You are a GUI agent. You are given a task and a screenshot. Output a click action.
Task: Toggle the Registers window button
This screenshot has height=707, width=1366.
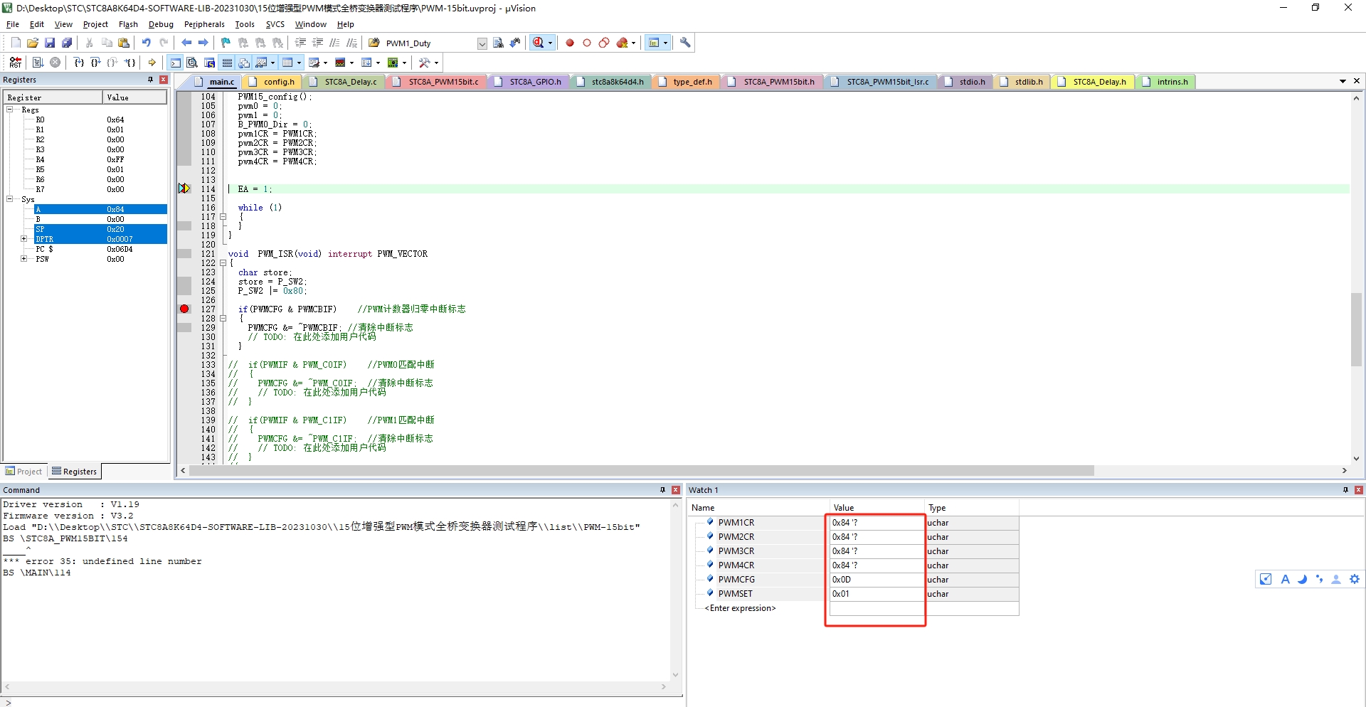click(x=227, y=63)
